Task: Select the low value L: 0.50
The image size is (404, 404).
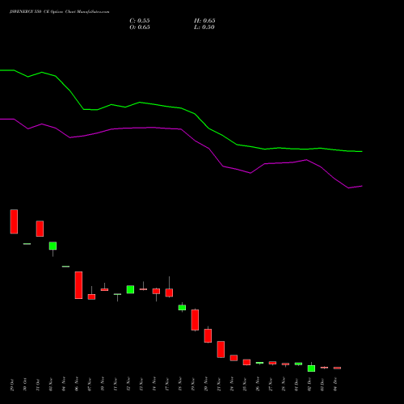Action: (x=204, y=27)
